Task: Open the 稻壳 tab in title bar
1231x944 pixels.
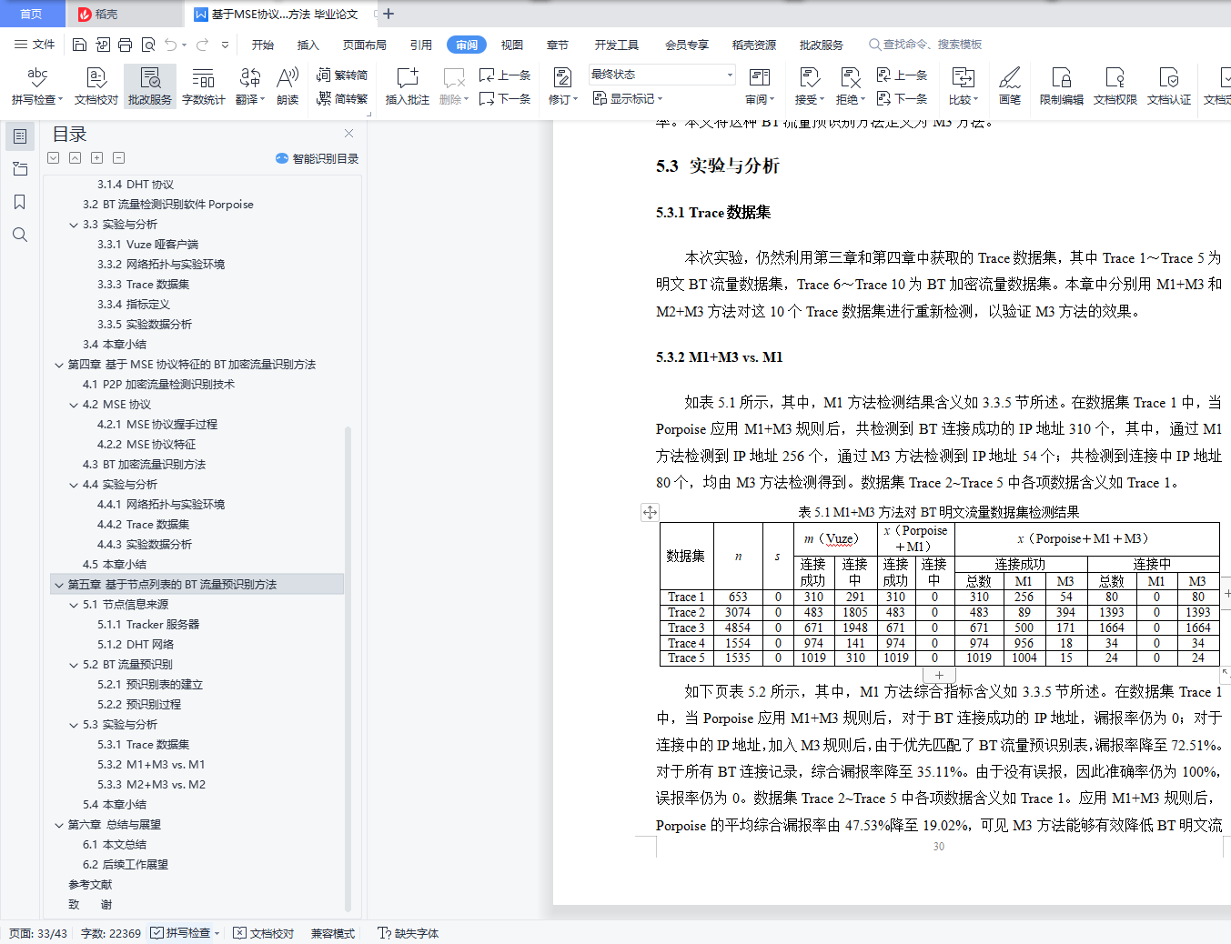Action: point(125,14)
